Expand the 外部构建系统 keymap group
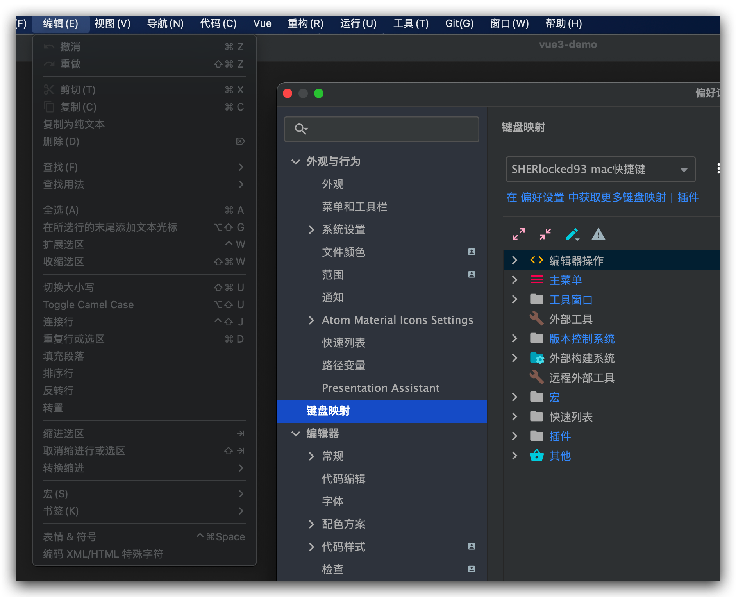Screen dimensions: 736x597 (514, 358)
